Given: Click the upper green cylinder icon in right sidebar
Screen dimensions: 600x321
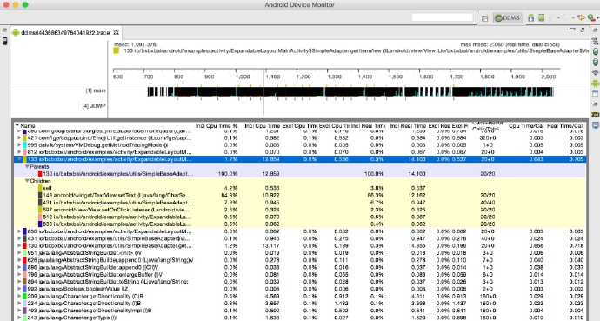Looking at the screenshot, I should tap(595, 51).
